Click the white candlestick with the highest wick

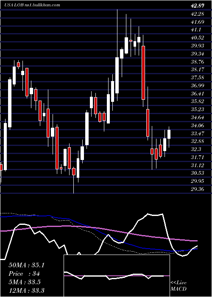pyautogui.click(x=117, y=75)
